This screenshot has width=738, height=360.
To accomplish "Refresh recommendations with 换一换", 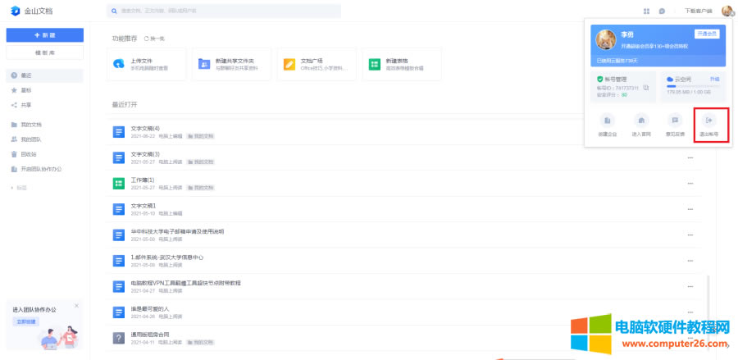I will click(154, 39).
